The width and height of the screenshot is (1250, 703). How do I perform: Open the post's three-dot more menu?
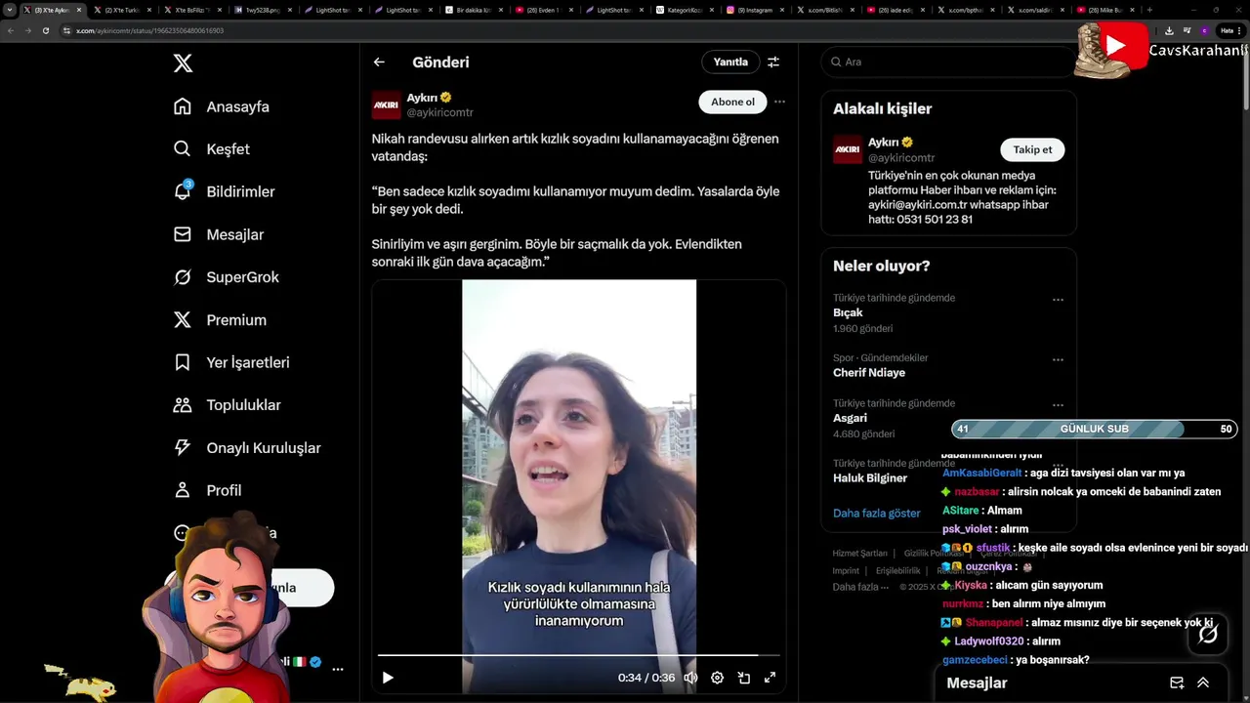779,102
